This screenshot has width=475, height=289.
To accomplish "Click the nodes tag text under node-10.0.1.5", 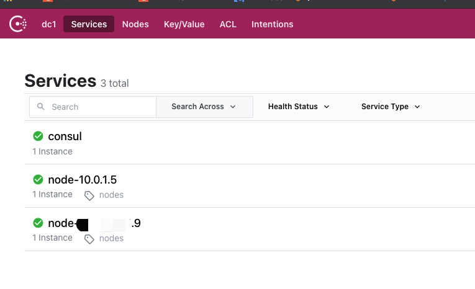I will [x=111, y=195].
